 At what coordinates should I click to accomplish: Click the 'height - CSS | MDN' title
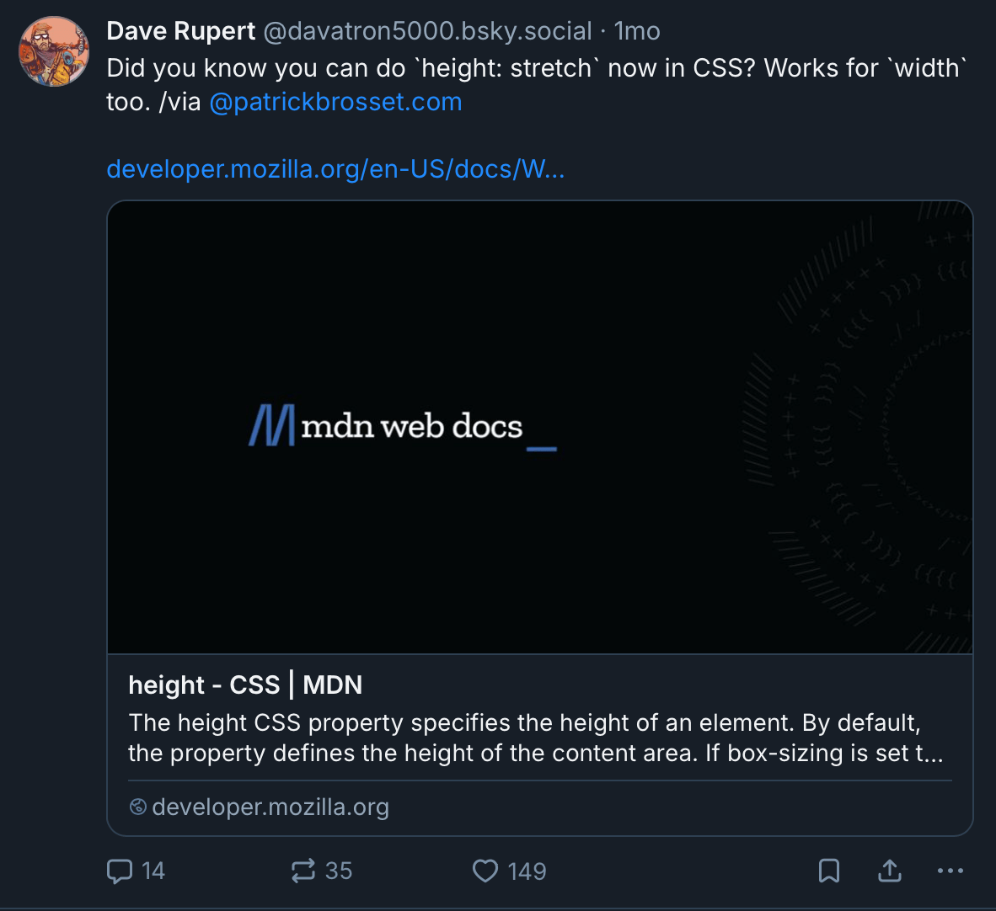pos(245,685)
